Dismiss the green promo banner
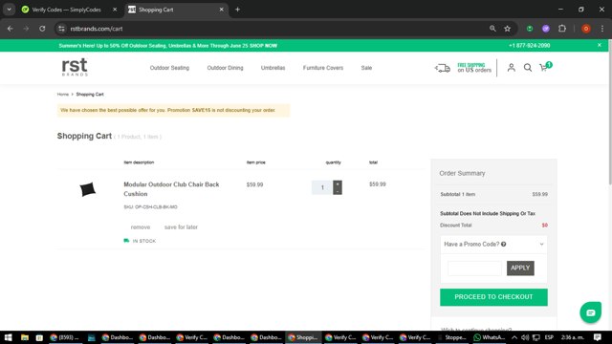 coord(600,45)
